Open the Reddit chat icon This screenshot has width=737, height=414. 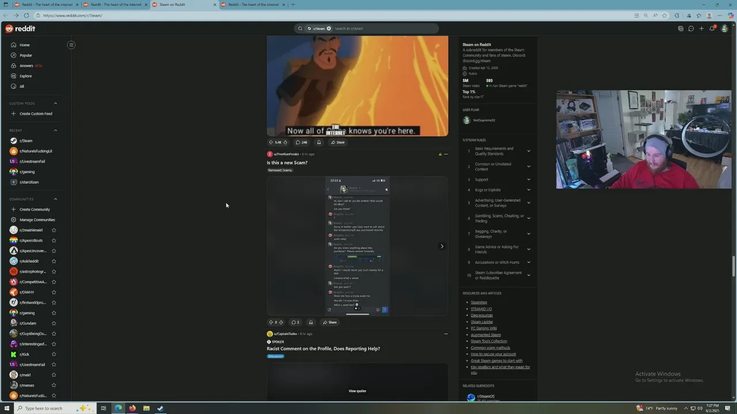[691, 28]
